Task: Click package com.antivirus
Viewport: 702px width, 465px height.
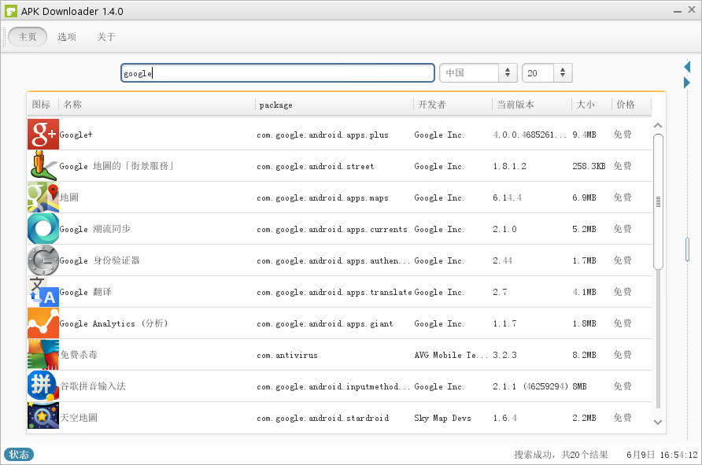Action: [287, 356]
